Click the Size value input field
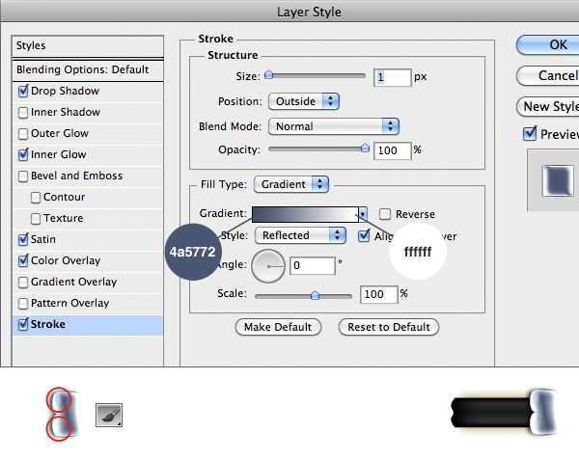 pyautogui.click(x=392, y=76)
